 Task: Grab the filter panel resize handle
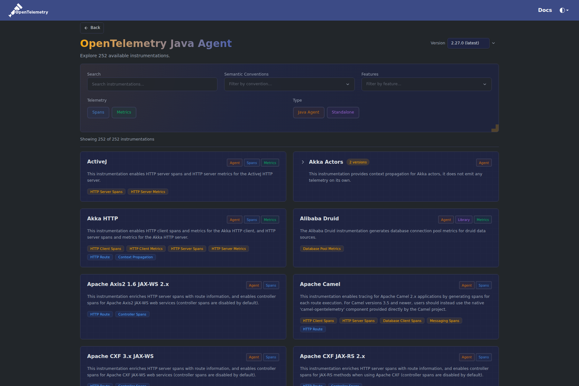(x=495, y=128)
